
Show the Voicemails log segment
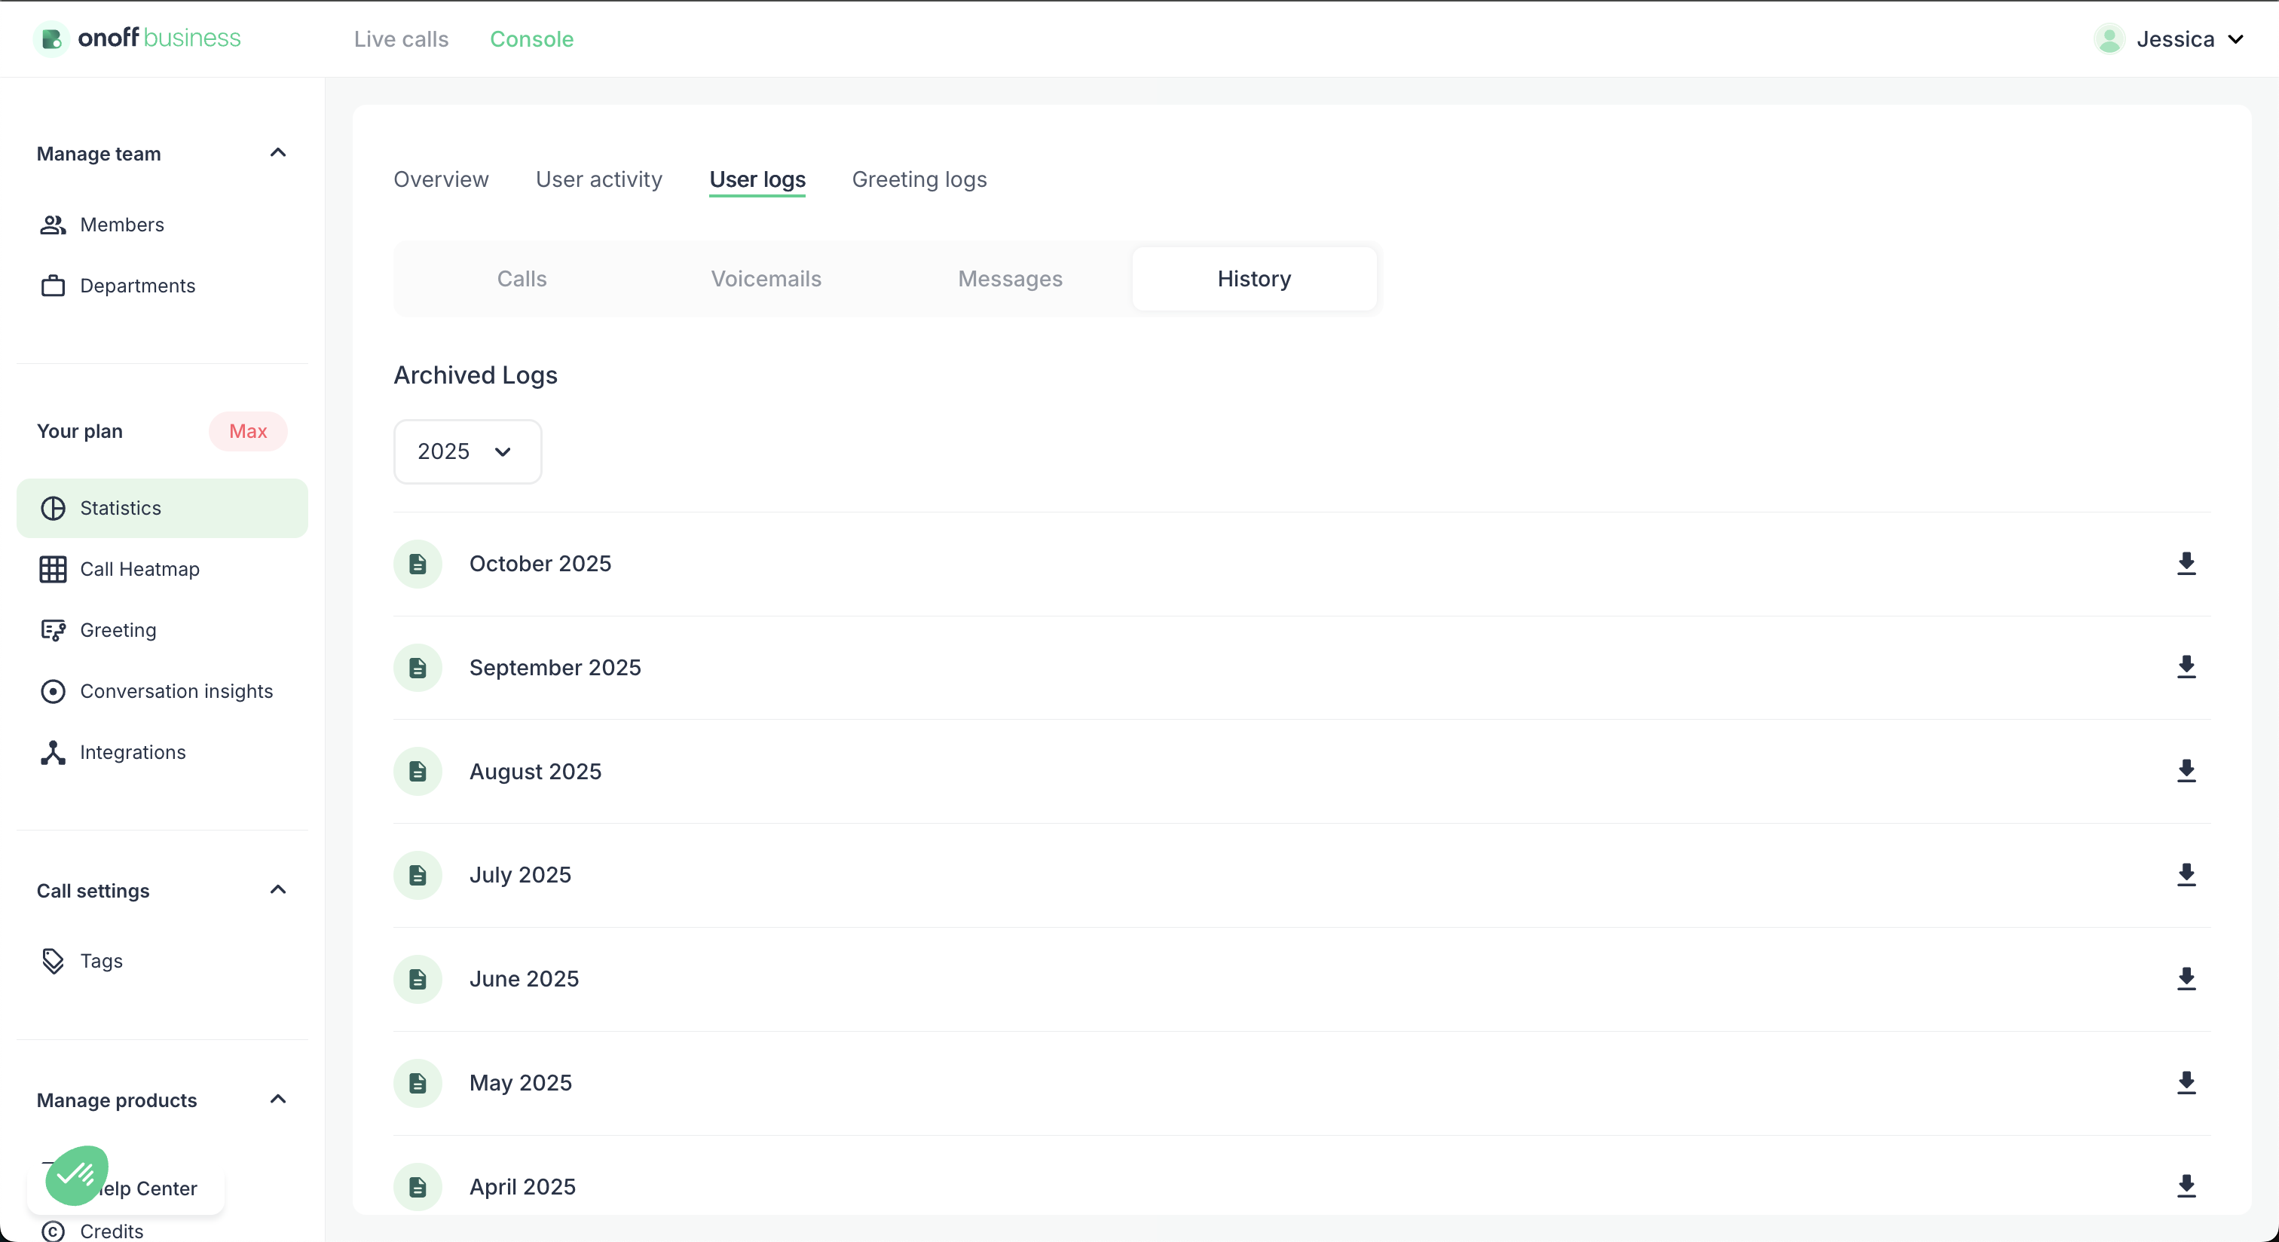pos(766,279)
